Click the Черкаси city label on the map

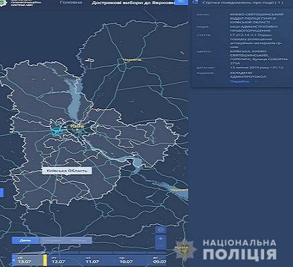179,190
